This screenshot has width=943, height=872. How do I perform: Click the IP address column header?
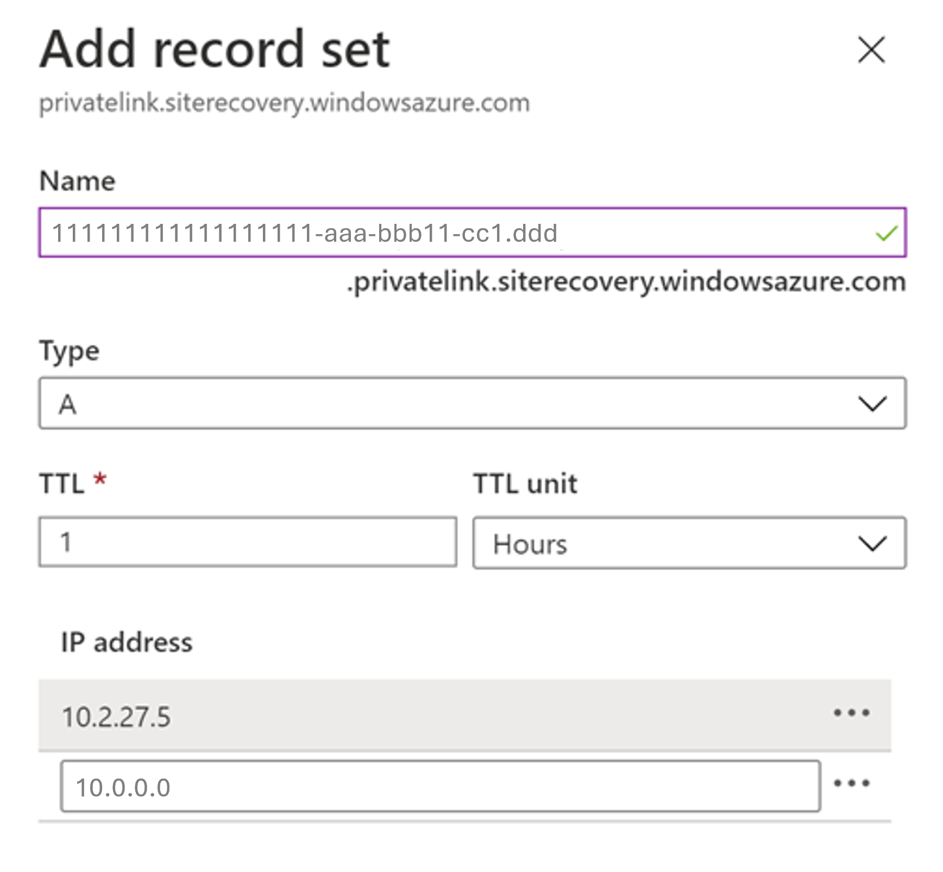click(x=127, y=642)
